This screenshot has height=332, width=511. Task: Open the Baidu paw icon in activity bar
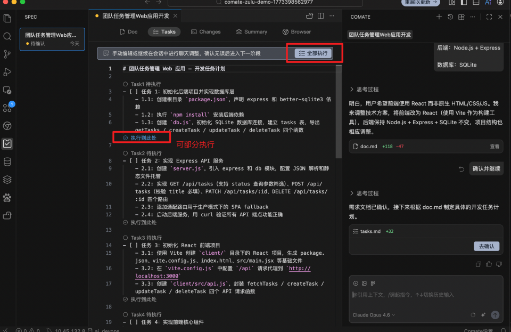pos(7,198)
